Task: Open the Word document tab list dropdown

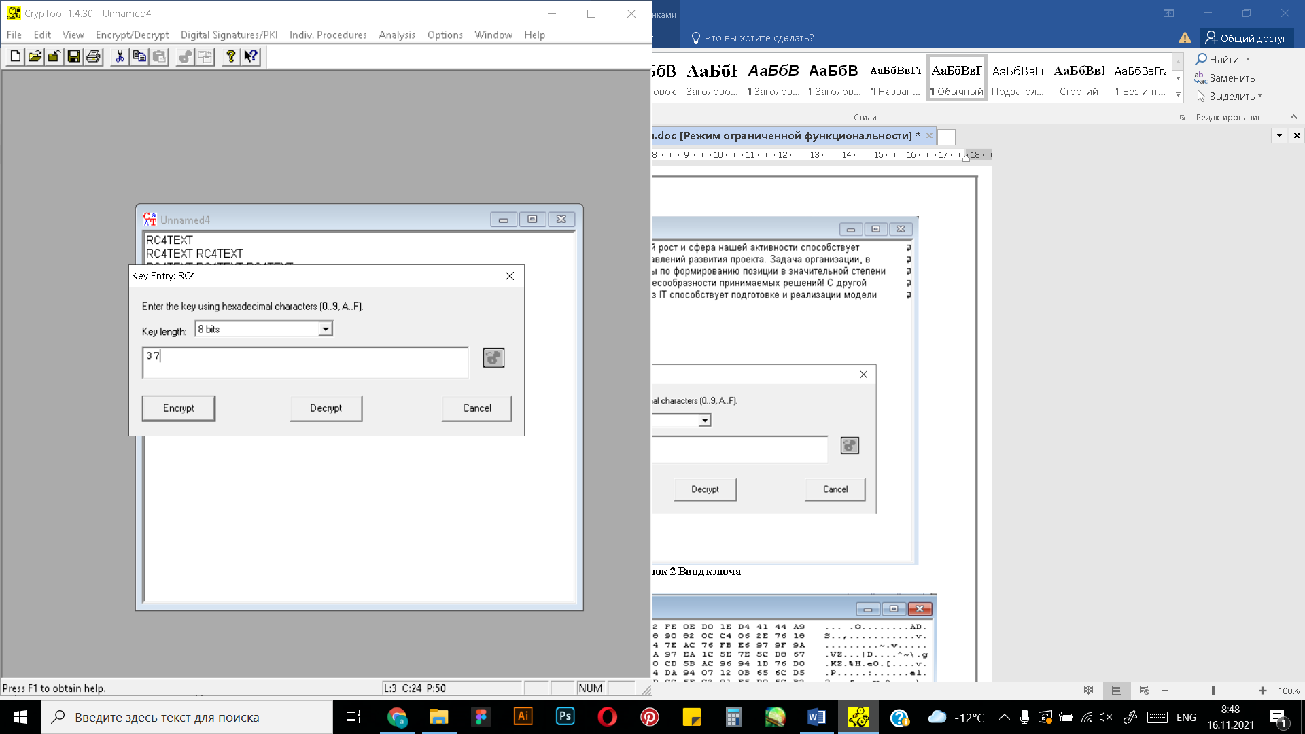Action: 1279,135
